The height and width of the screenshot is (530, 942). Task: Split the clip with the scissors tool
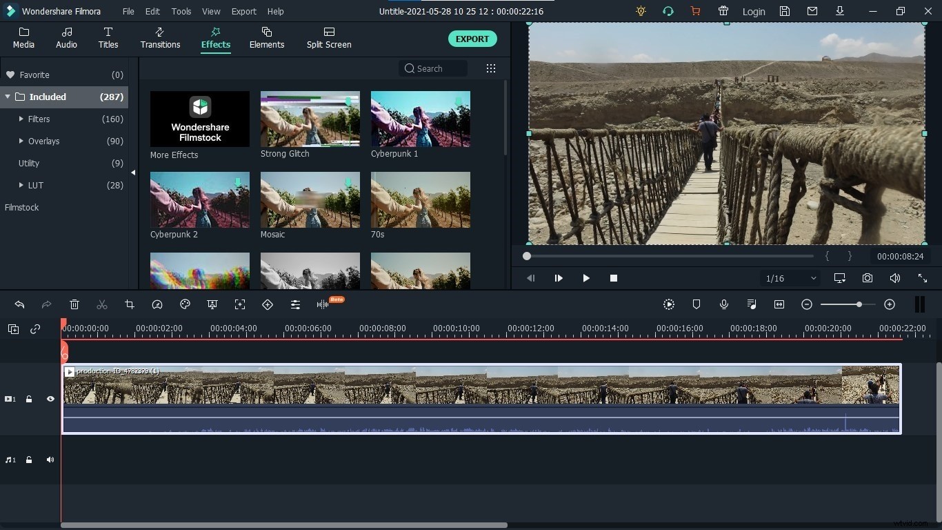102,304
